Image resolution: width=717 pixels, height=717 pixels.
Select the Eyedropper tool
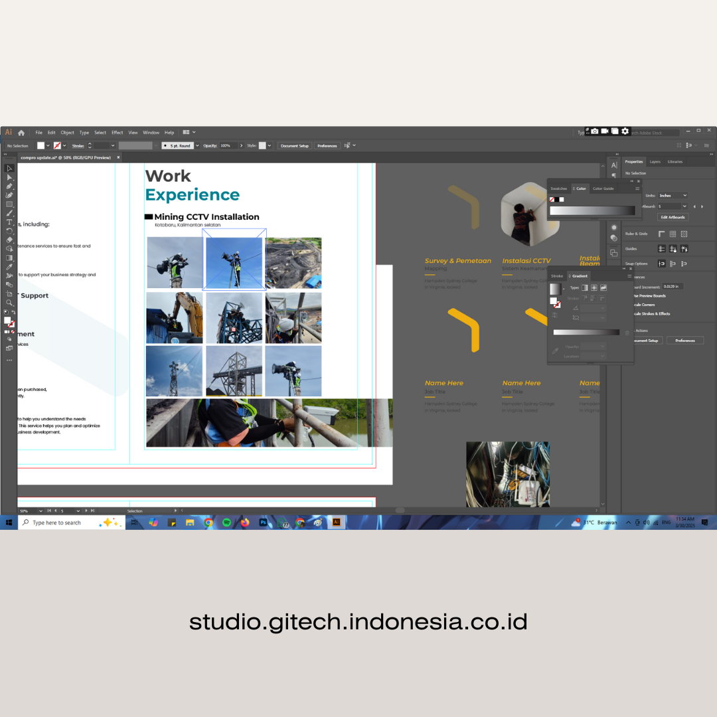point(9,267)
